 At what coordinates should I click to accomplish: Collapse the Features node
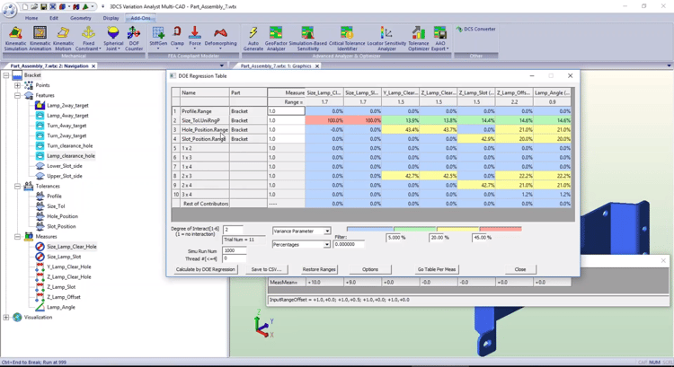pyautogui.click(x=18, y=95)
